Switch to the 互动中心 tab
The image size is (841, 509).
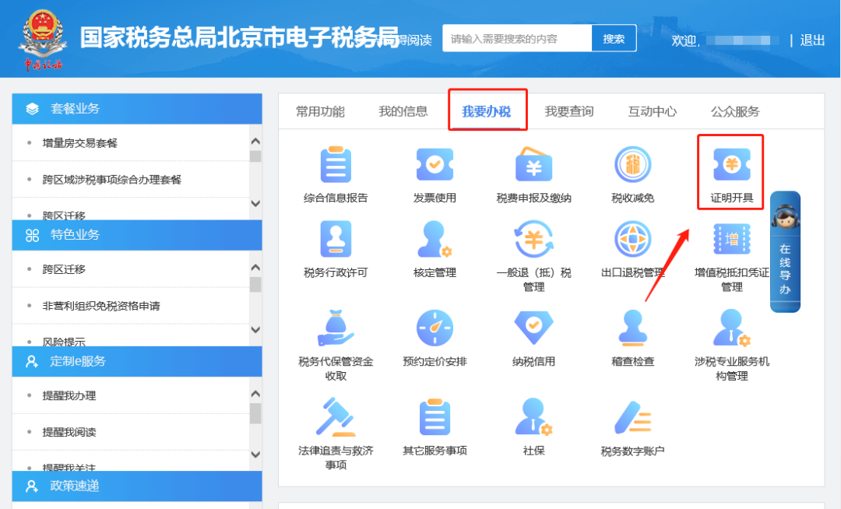click(x=653, y=111)
